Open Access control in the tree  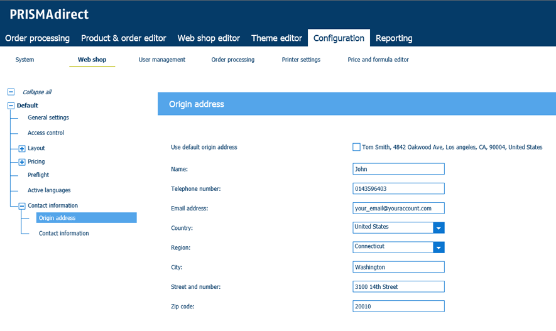click(46, 133)
